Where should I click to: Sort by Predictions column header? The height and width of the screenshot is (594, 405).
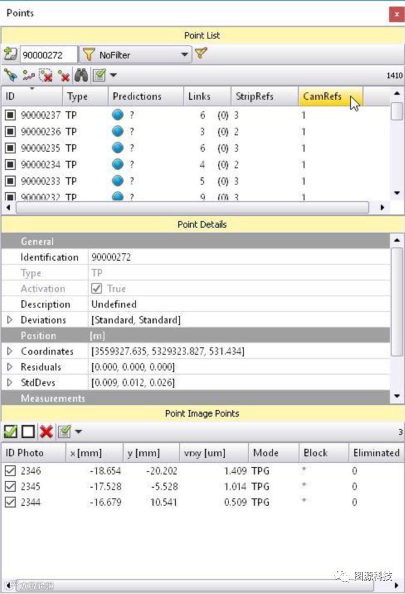point(146,96)
